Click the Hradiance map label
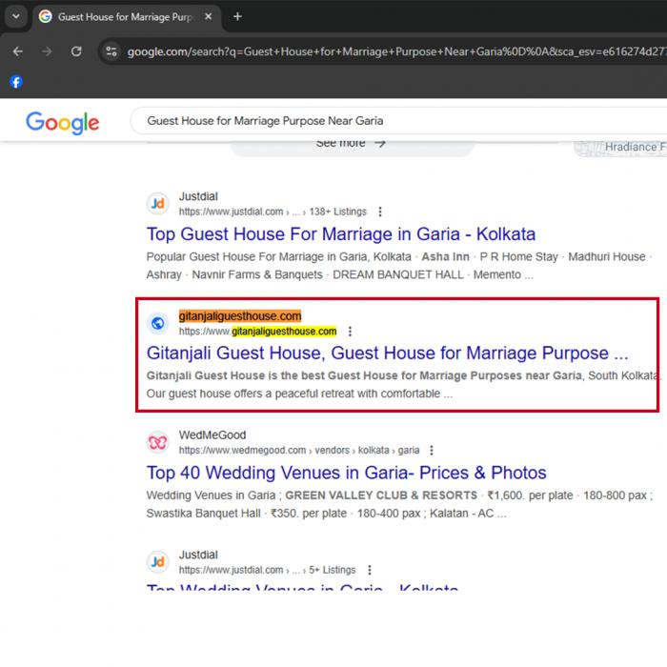This screenshot has height=667, width=667. pos(635,147)
